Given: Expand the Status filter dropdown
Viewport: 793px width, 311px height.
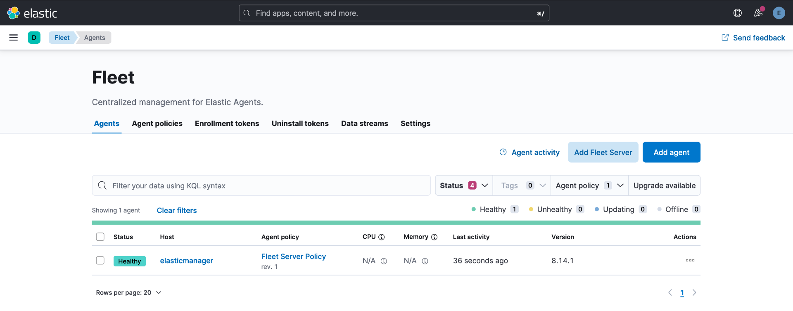Looking at the screenshot, I should (x=464, y=185).
